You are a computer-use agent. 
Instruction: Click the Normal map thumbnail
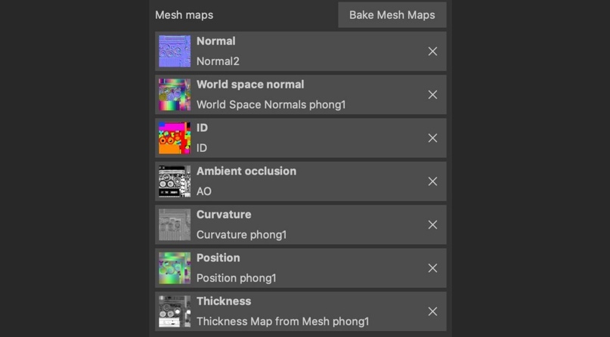175,51
